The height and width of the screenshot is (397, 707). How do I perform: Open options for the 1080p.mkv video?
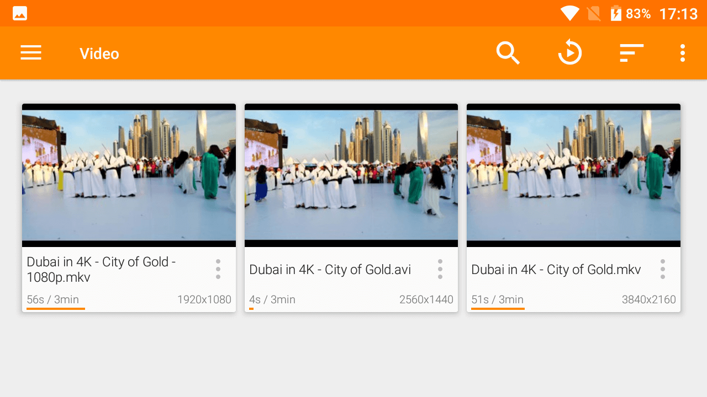point(218,269)
